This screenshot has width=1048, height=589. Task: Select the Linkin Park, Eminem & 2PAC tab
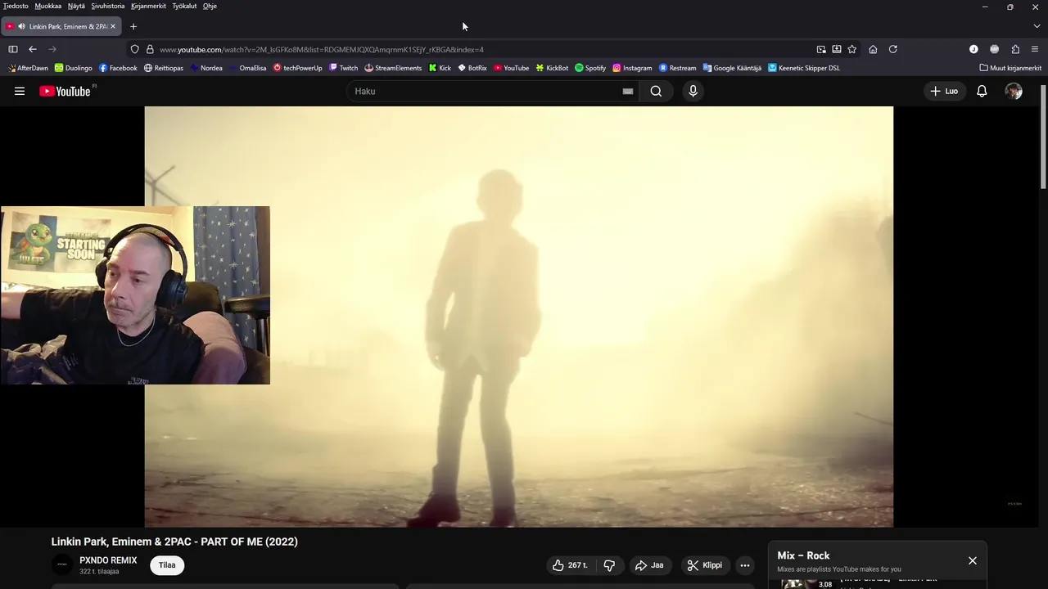61,26
